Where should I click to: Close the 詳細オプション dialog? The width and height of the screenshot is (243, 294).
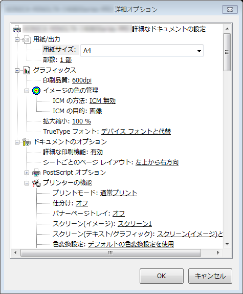(230, 9)
